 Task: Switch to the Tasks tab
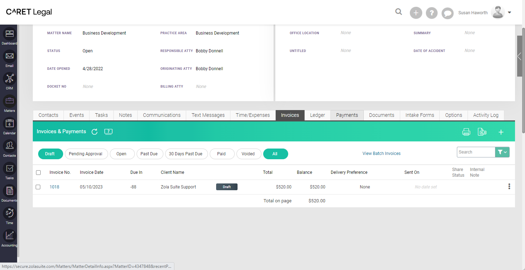(101, 115)
